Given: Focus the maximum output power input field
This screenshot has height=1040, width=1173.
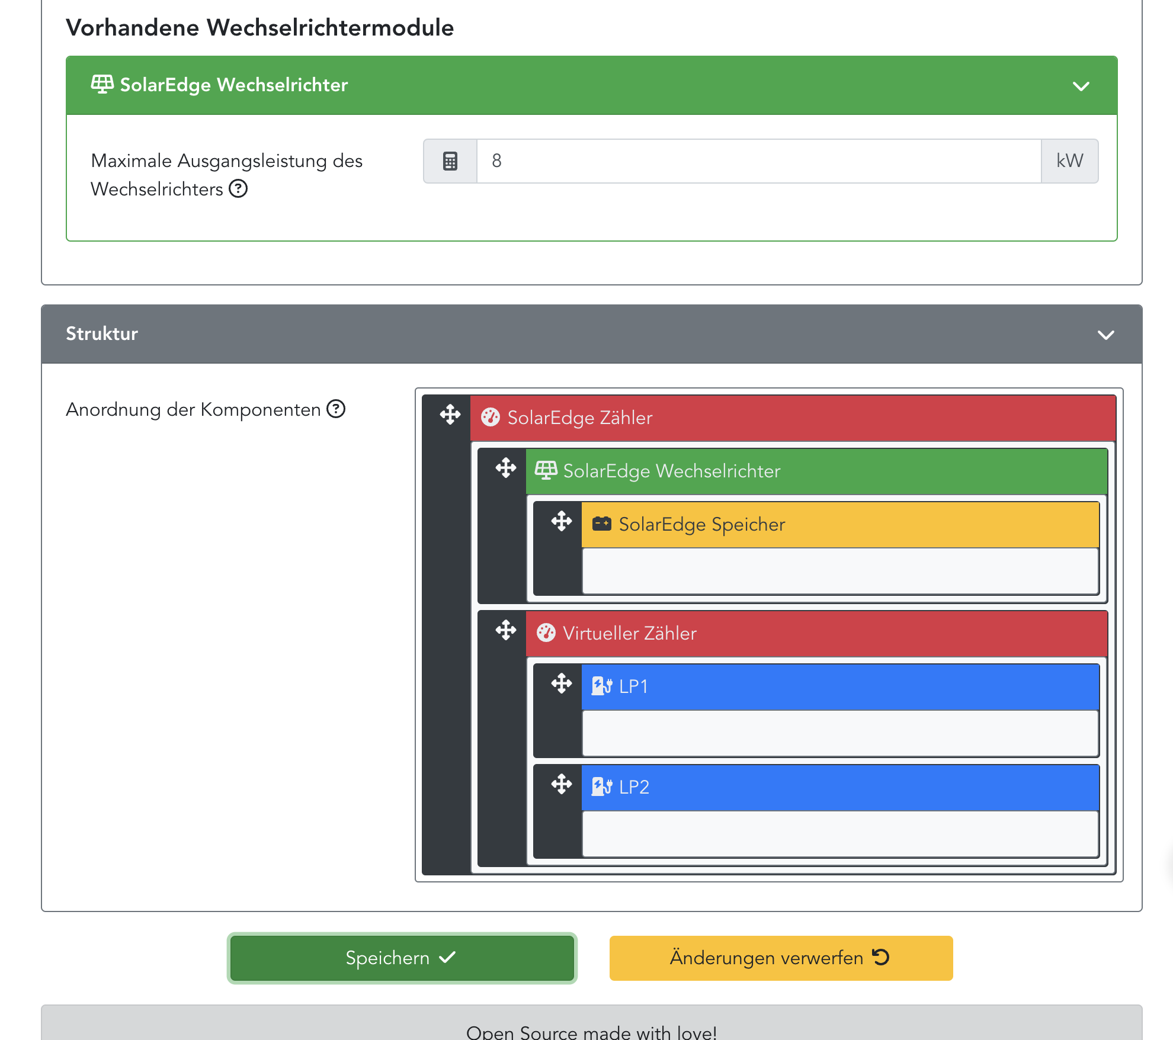Looking at the screenshot, I should (759, 161).
